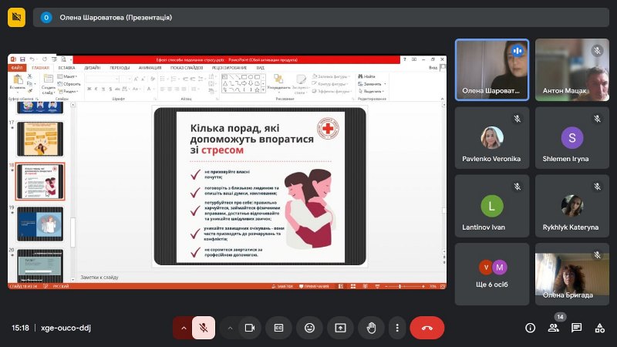Open the activities panel

click(599, 328)
